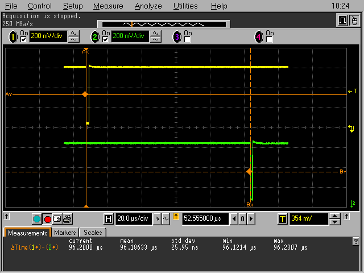Click channel 1 vertical scale adjust button
The image size is (364, 273).
click(x=74, y=37)
